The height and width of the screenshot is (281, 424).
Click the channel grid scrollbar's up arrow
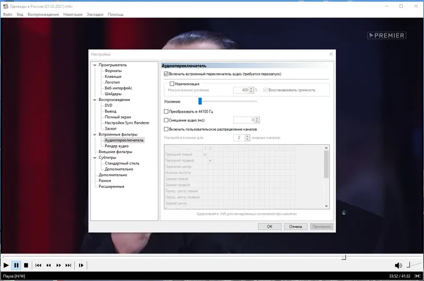326,148
